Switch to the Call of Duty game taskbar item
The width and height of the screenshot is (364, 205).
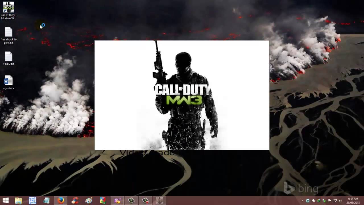point(159,200)
